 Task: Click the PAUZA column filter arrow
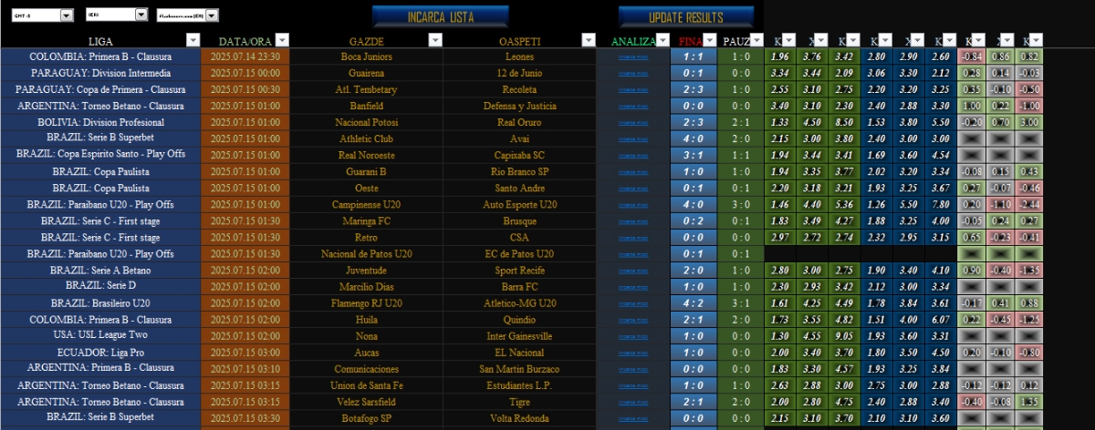pyautogui.click(x=757, y=40)
